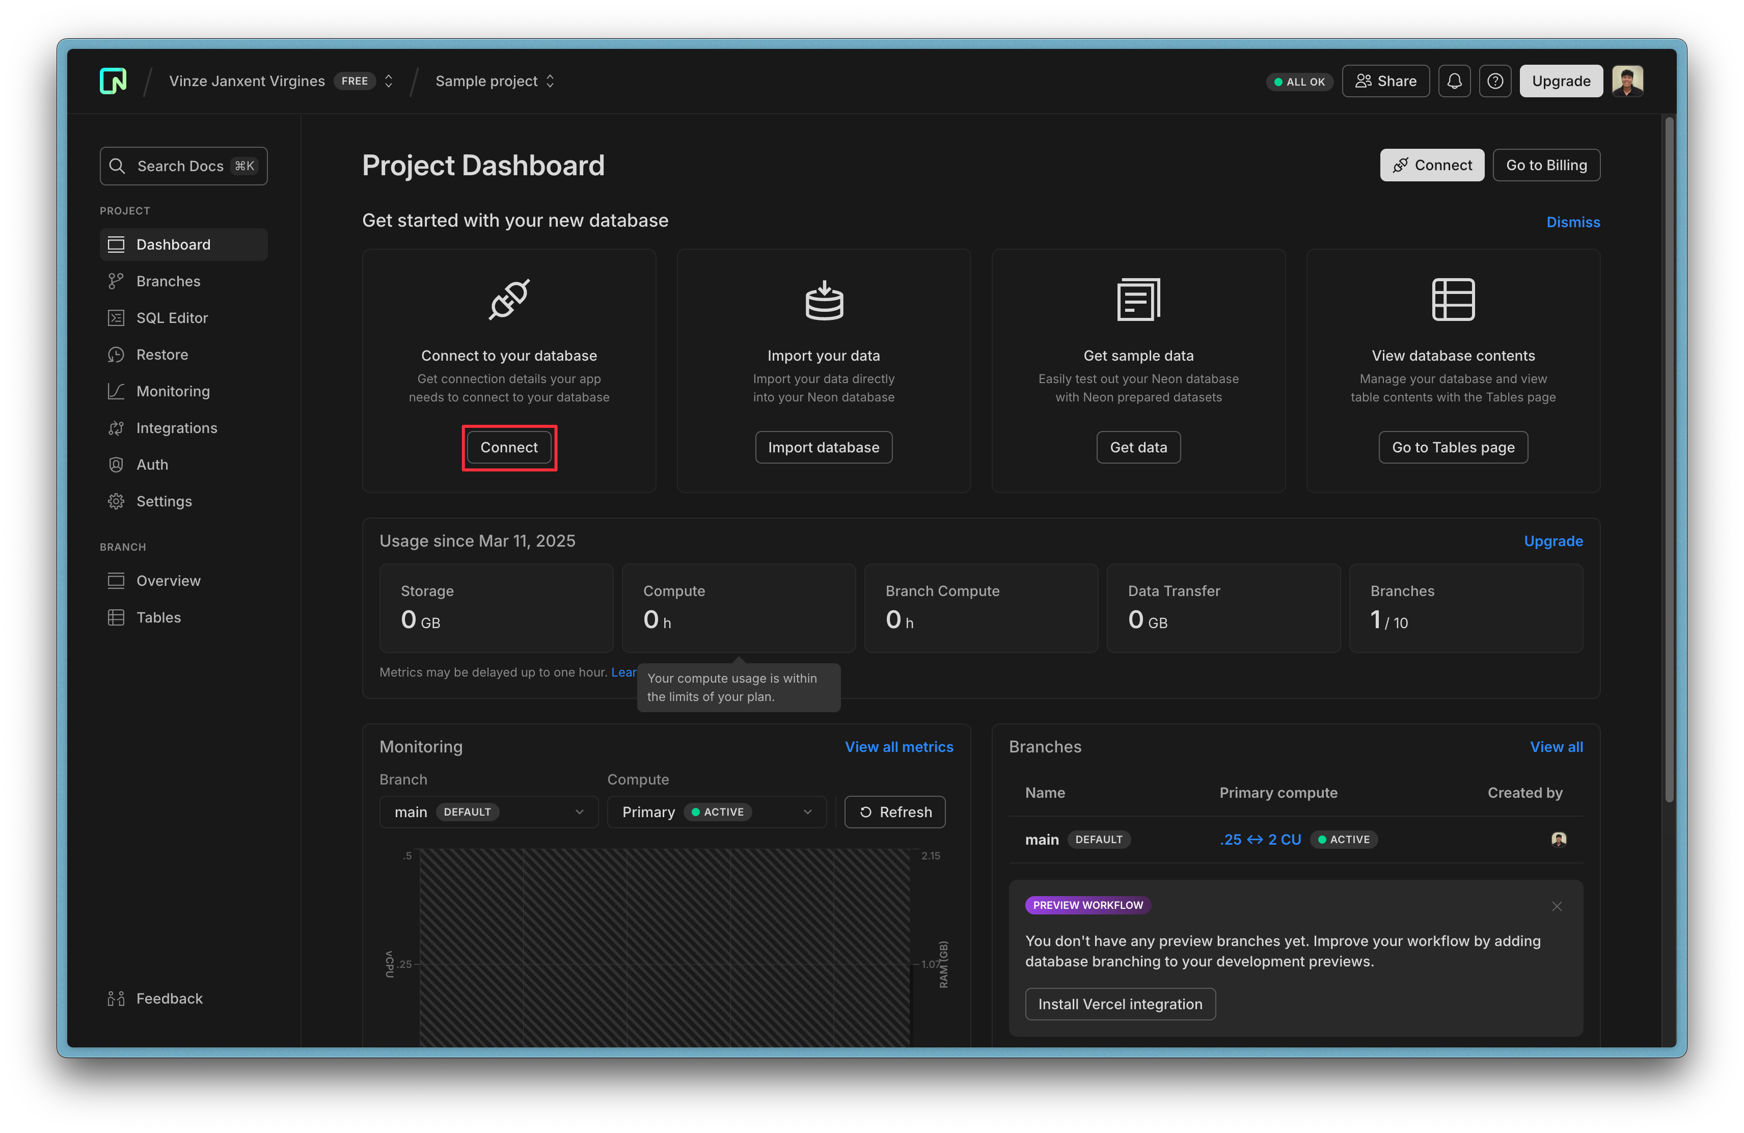The width and height of the screenshot is (1744, 1133).
Task: Close the Preview Workflow banner
Action: tap(1557, 906)
